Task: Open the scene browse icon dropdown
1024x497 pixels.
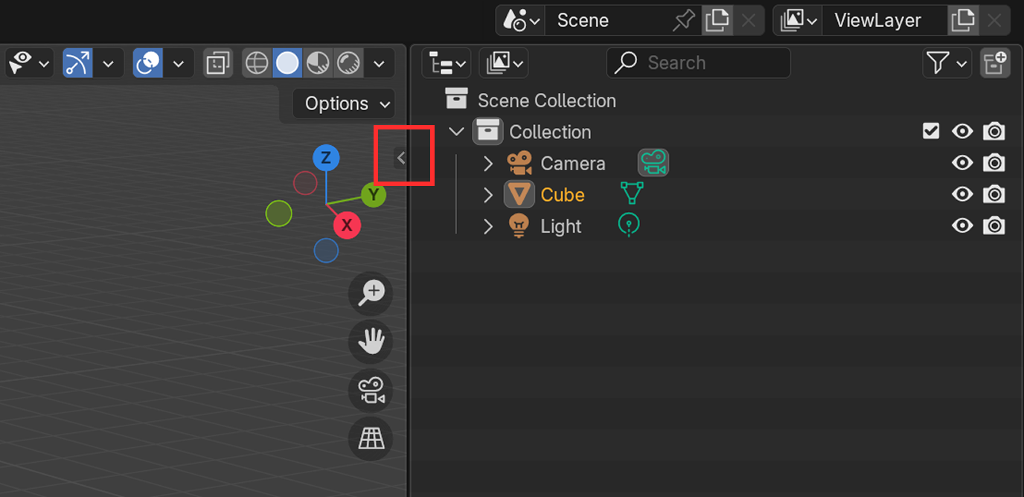Action: point(521,20)
